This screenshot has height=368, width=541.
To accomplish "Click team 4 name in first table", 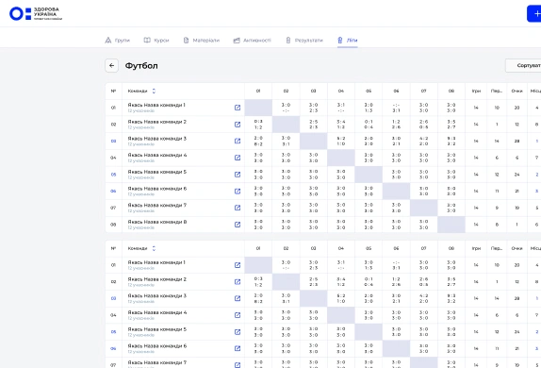I will point(157,155).
